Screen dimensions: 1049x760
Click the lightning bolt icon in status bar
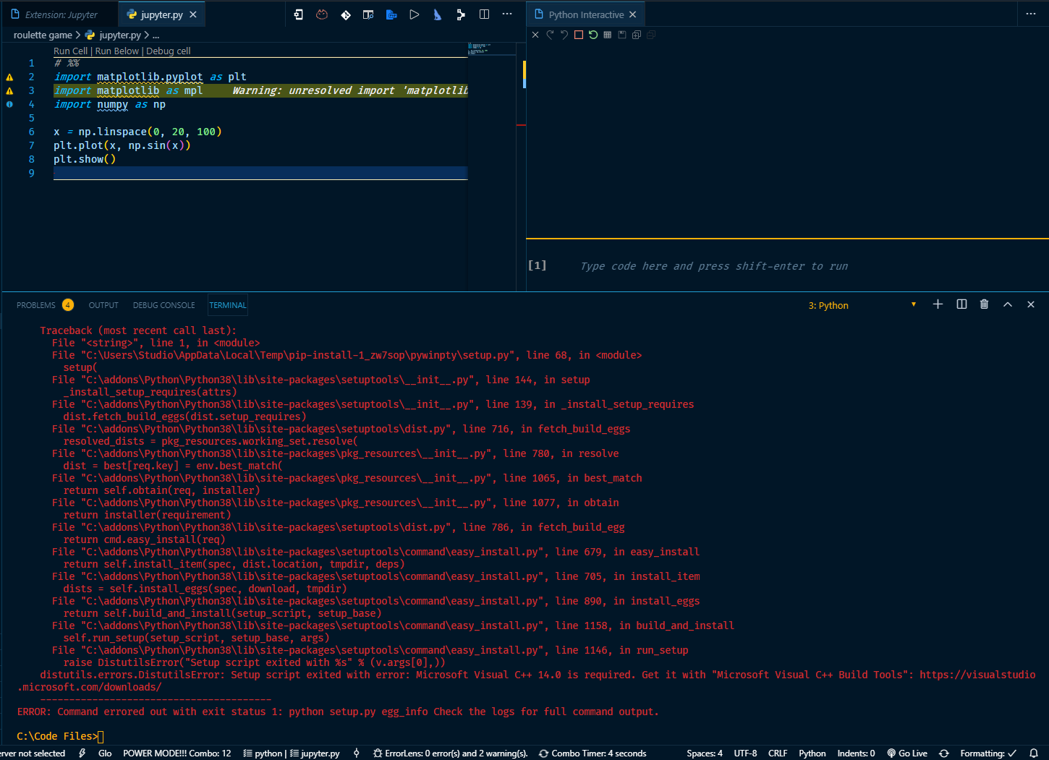coord(82,753)
